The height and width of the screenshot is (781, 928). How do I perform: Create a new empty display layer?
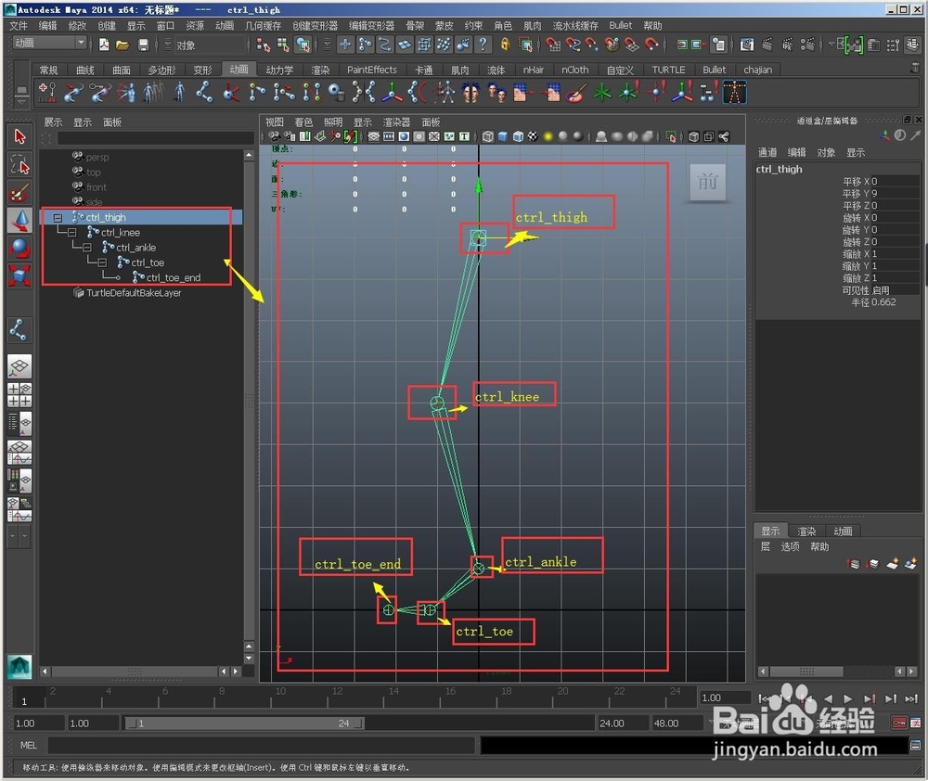click(891, 564)
